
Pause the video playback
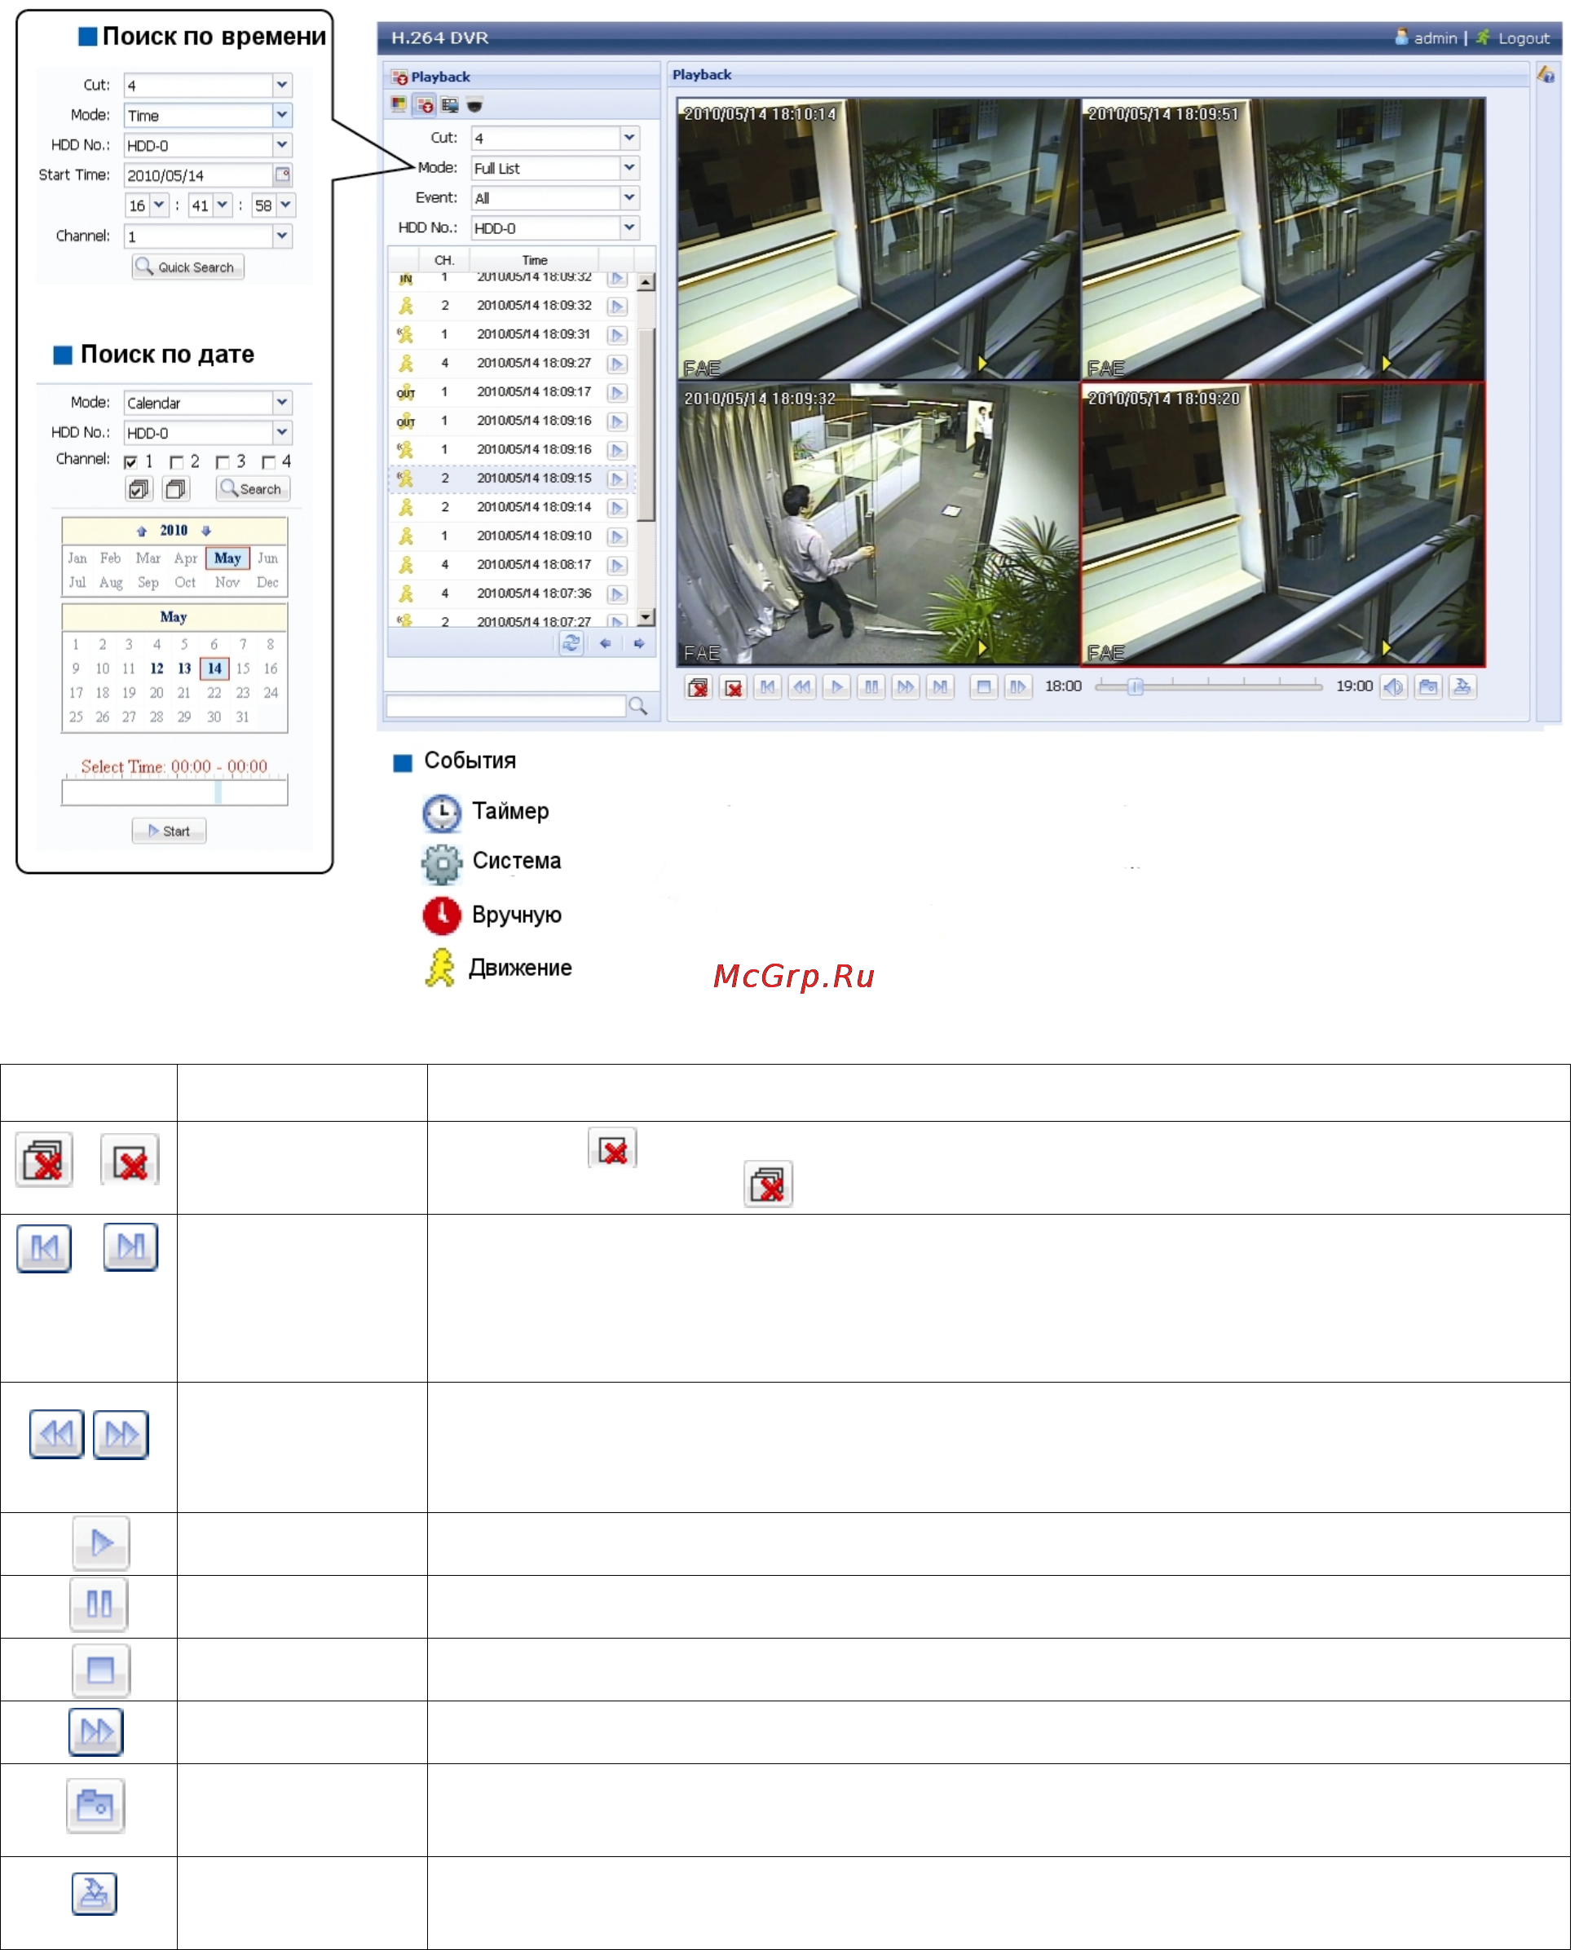(872, 689)
